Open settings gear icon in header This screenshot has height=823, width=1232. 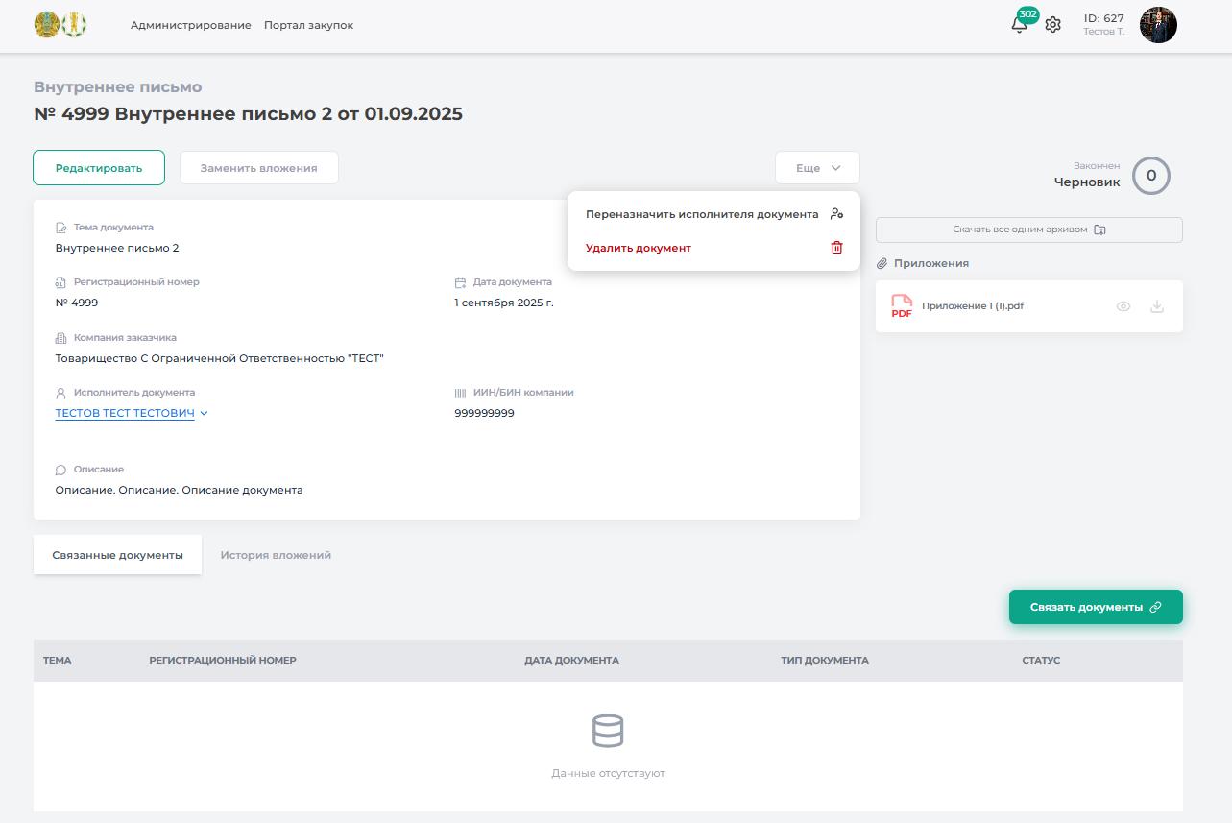(1052, 25)
